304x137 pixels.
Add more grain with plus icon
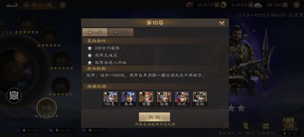tap(217, 5)
